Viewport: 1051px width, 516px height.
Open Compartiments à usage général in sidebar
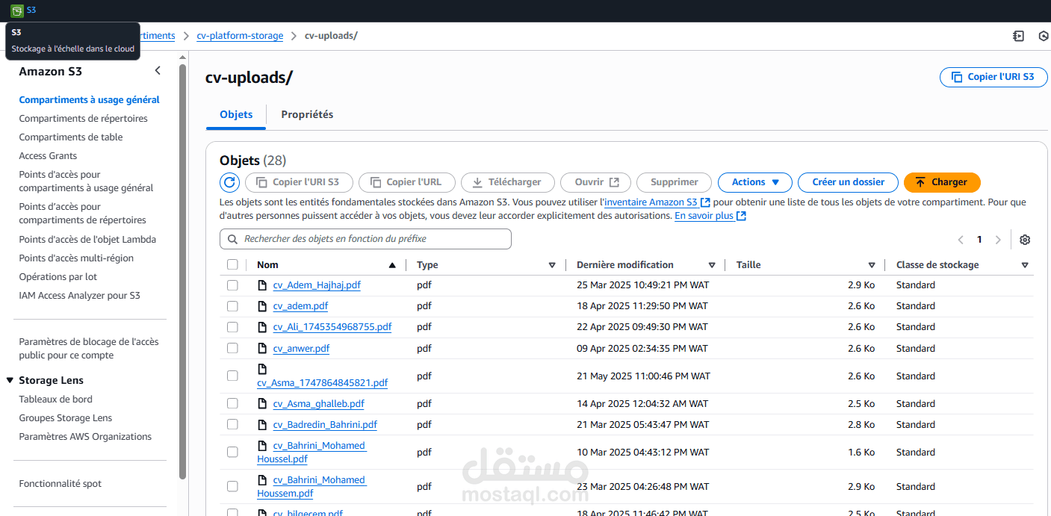point(89,99)
